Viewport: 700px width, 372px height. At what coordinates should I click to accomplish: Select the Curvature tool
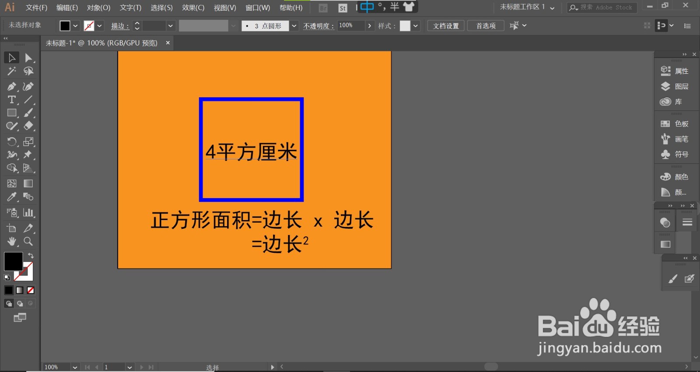[28, 86]
